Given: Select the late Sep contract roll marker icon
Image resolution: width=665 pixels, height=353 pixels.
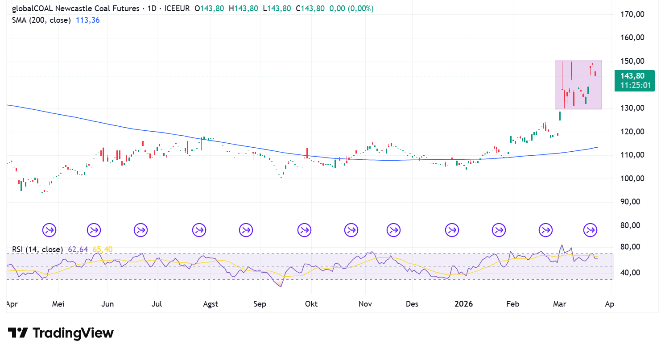Looking at the screenshot, I should pyautogui.click(x=305, y=230).
